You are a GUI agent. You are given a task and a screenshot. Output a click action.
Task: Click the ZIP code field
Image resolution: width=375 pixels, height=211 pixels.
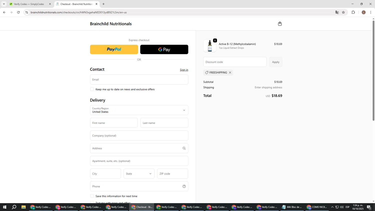pyautogui.click(x=172, y=173)
